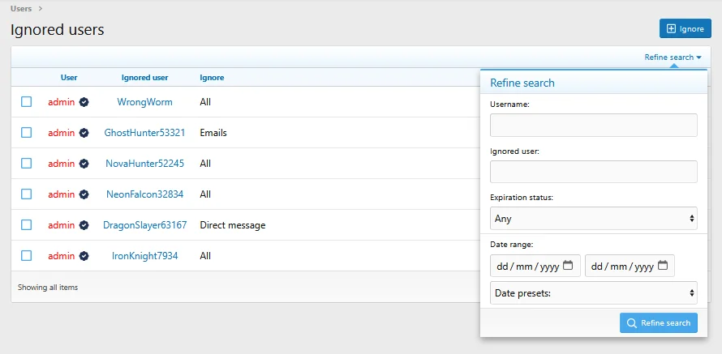Viewport: 722px width, 354px height.
Task: Open the Date presets dropdown
Action: (594, 293)
